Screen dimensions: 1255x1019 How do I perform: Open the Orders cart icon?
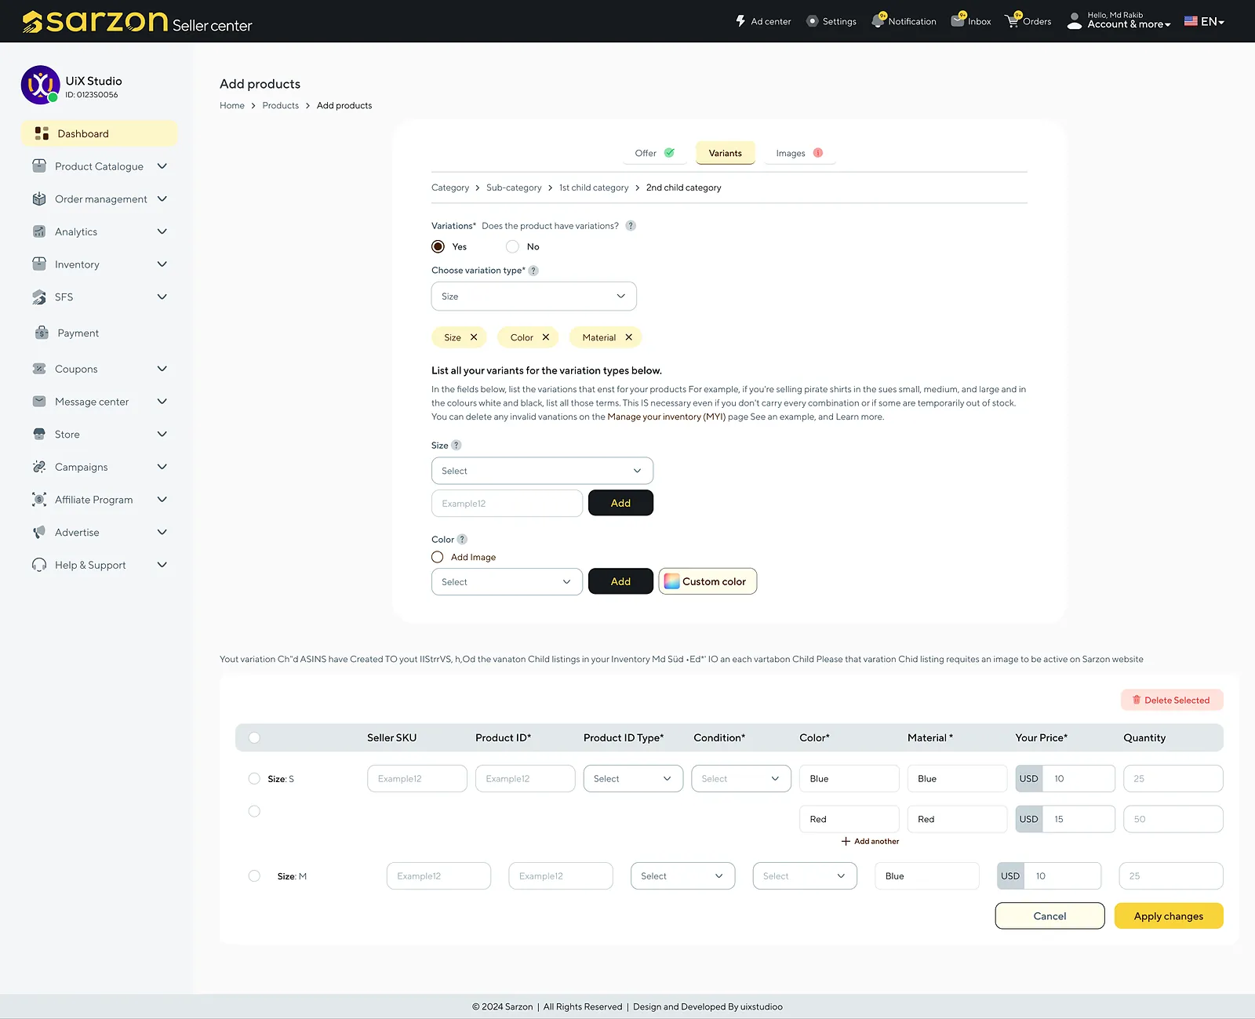coord(1013,20)
